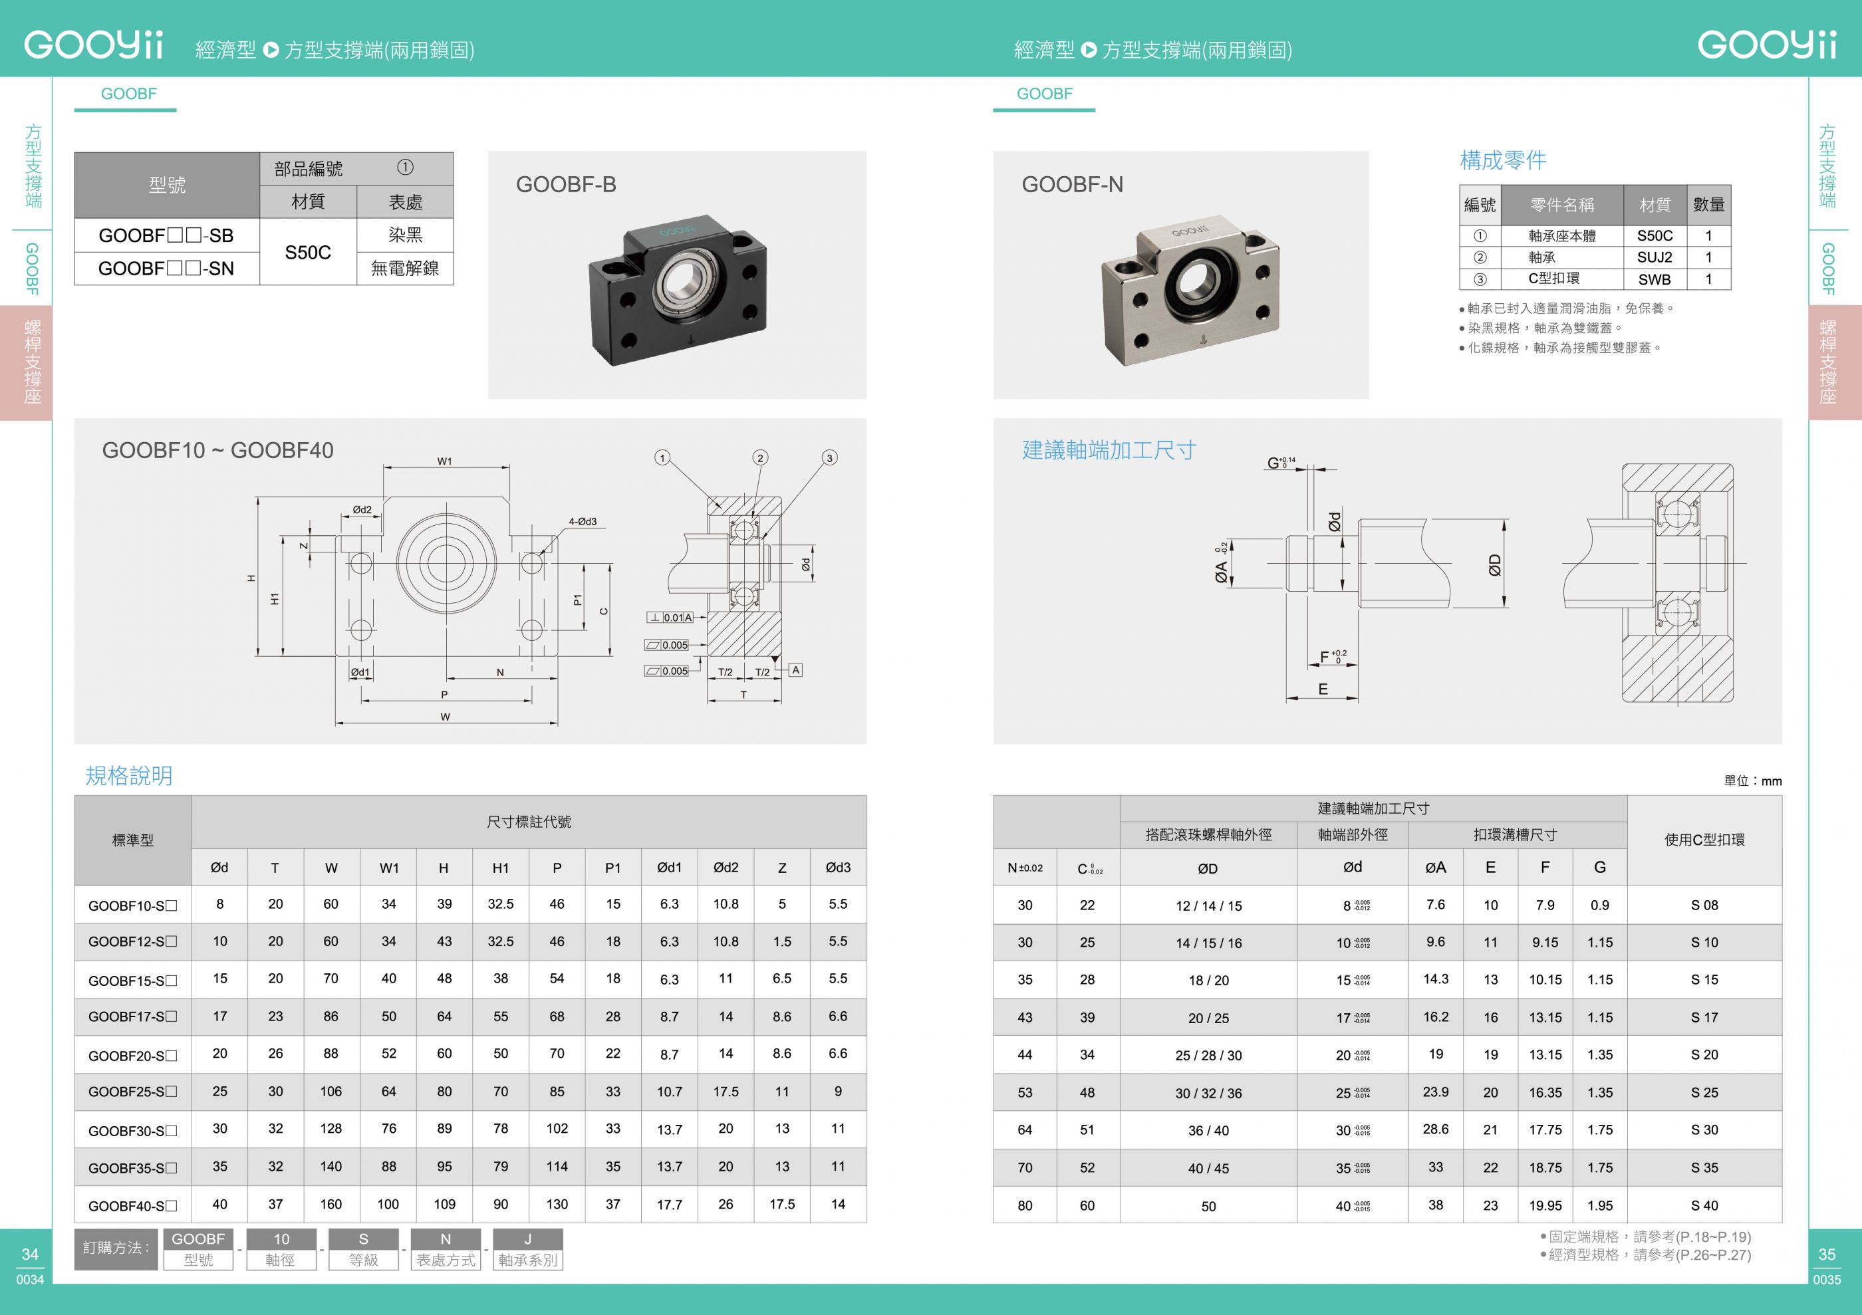Click the 經濟型規格 P.26~P.27 reference note
The image size is (1862, 1315).
1645,1255
